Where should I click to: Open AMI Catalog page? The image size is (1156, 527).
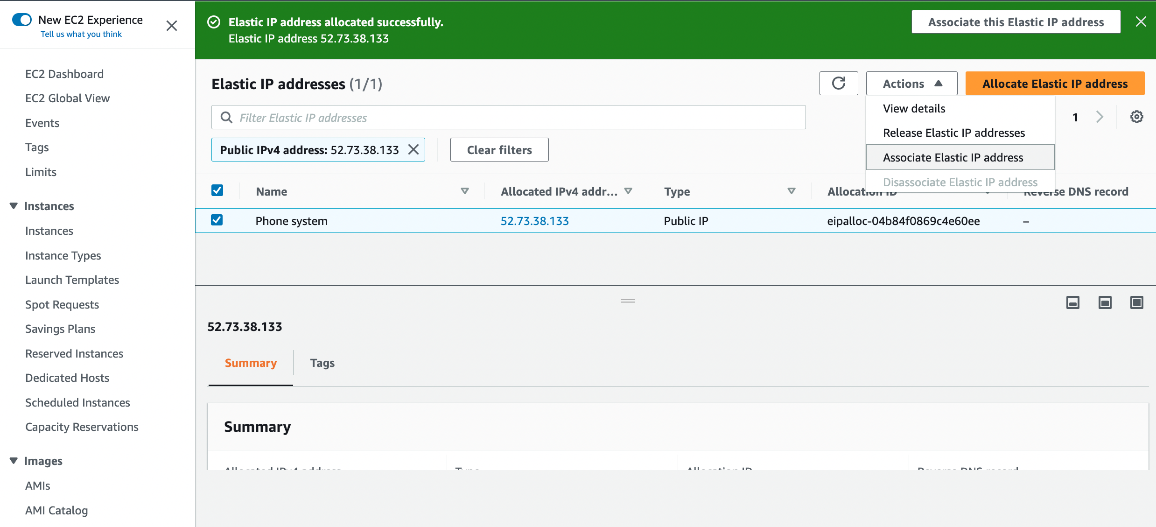[x=56, y=510]
